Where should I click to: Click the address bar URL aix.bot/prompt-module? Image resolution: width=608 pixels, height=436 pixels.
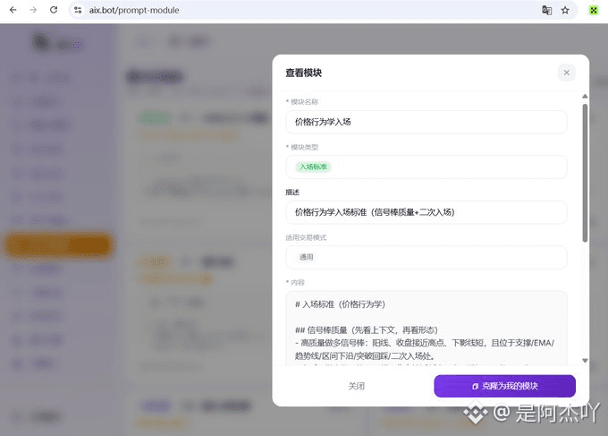click(134, 11)
